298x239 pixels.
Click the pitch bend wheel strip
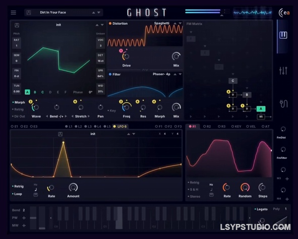pyautogui.click(x=33, y=218)
